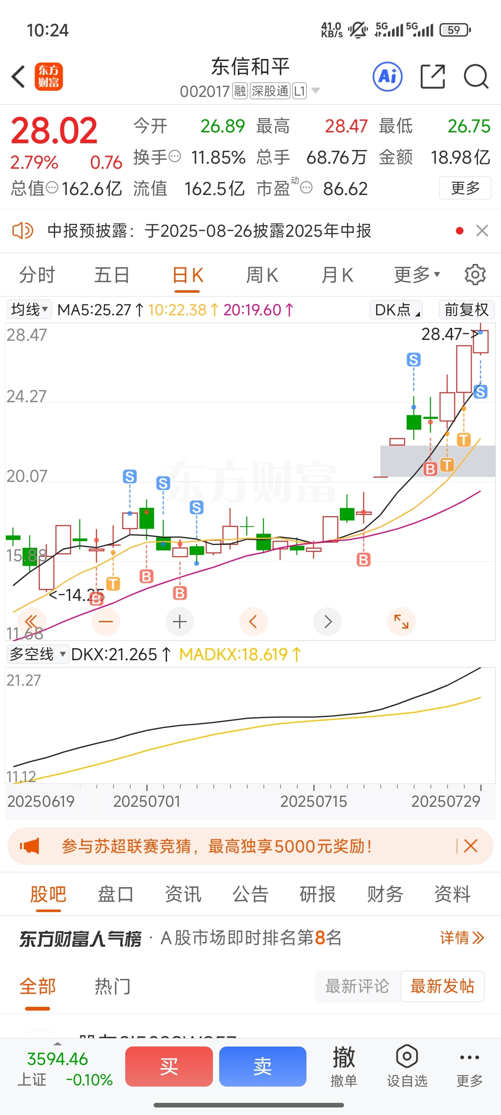Jump to earliest with double-left arrows

[x=31, y=622]
